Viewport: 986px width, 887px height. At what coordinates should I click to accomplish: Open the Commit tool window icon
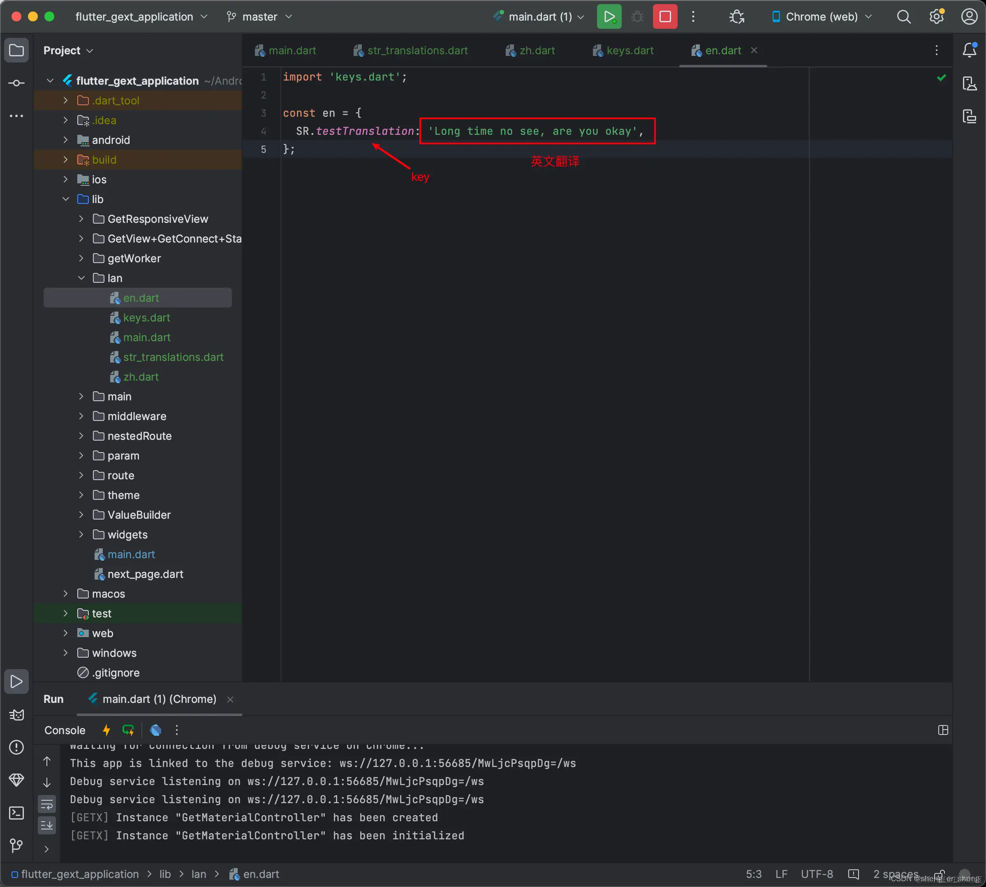tap(16, 83)
